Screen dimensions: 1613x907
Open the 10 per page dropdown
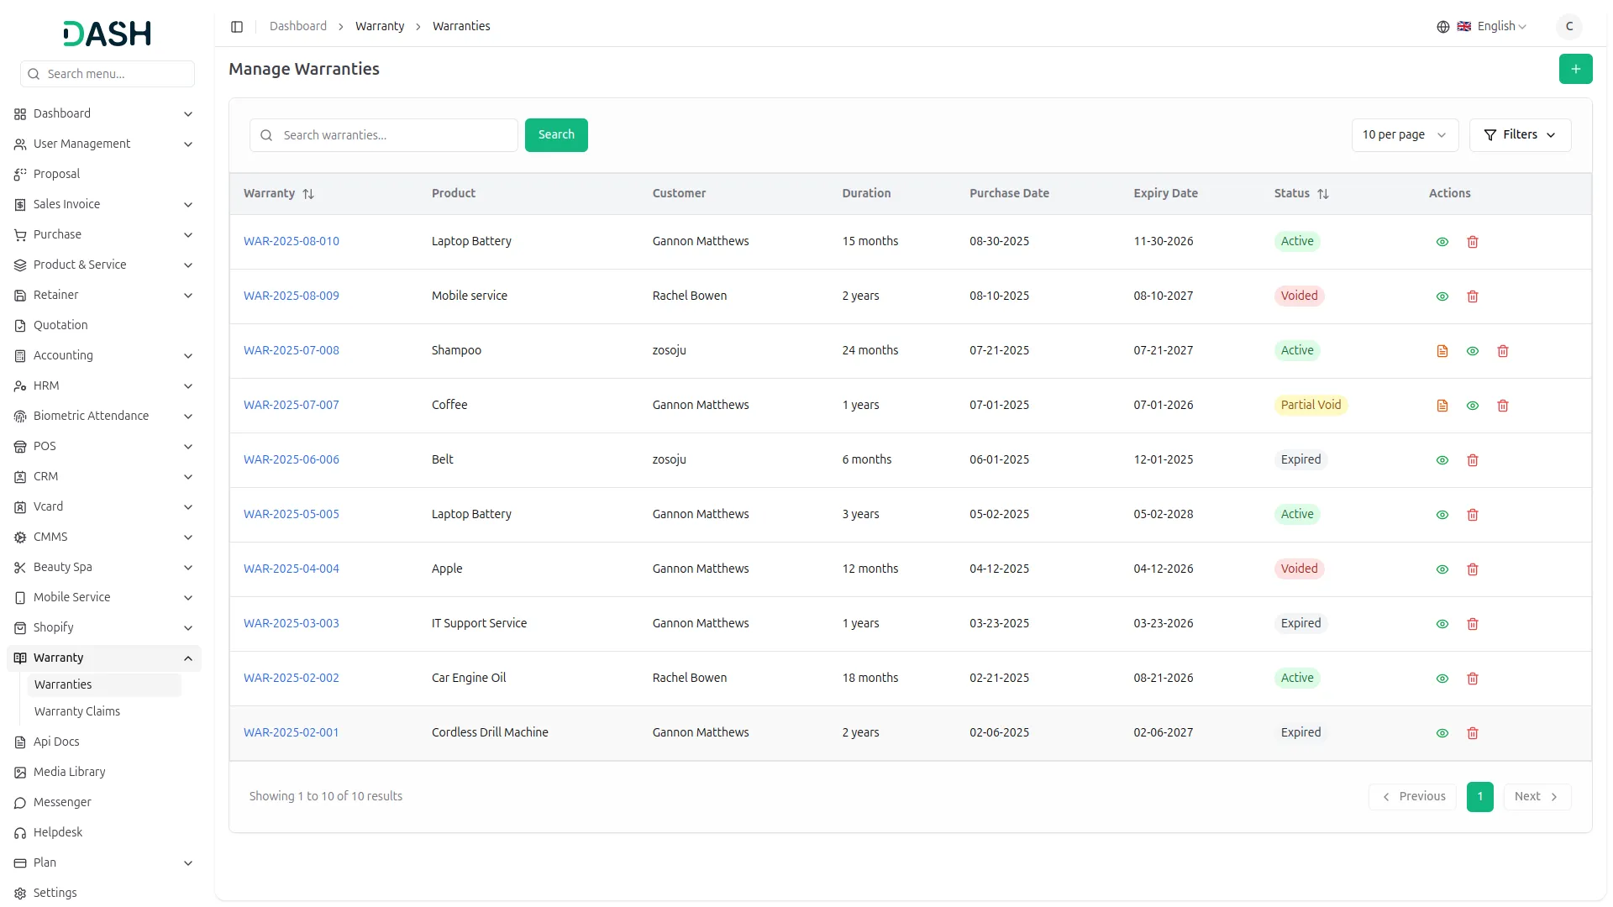pyautogui.click(x=1405, y=135)
